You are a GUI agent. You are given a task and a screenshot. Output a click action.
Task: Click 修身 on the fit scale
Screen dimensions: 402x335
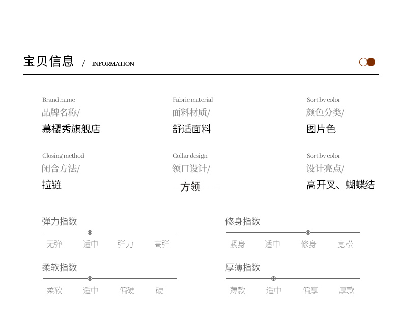(x=308, y=244)
